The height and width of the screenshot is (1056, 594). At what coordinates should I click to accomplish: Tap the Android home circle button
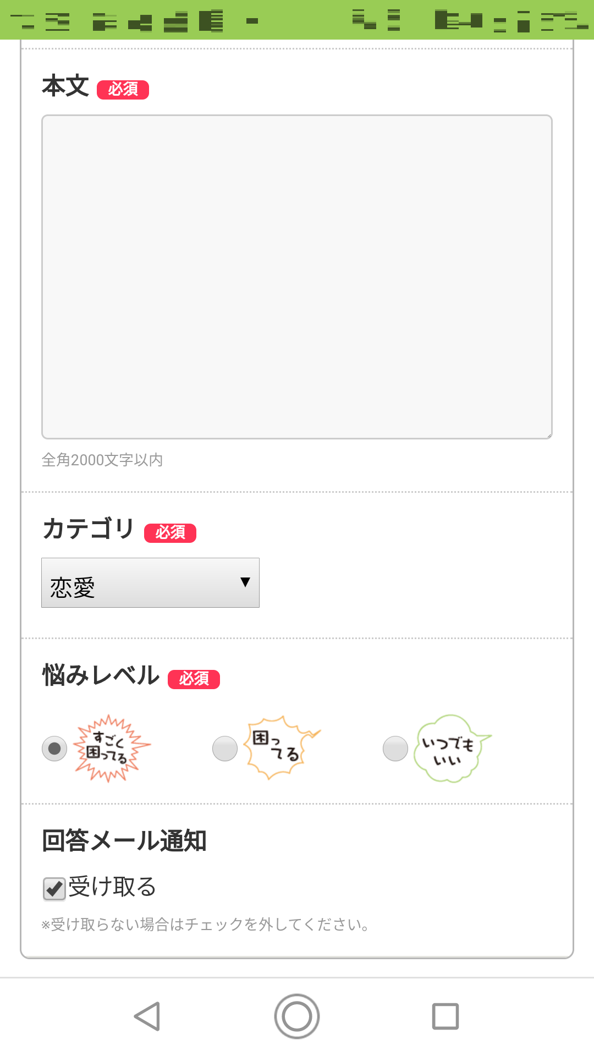click(x=297, y=1016)
